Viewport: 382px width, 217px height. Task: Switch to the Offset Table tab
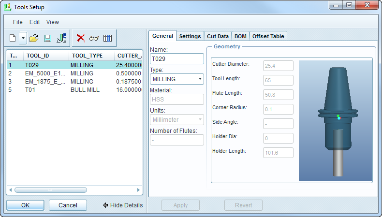point(268,36)
